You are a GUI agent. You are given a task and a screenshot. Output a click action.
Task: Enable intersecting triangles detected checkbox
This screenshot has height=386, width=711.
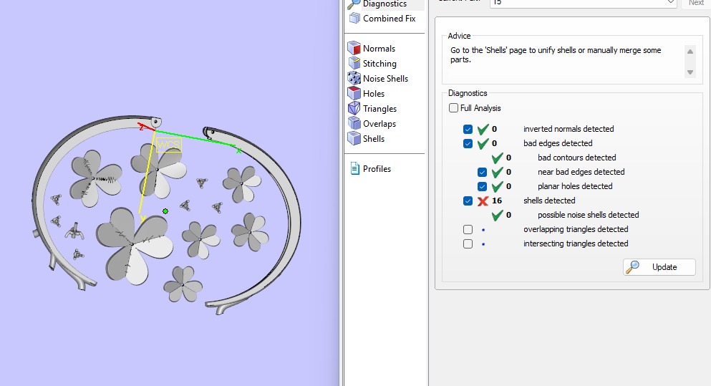[x=468, y=244]
